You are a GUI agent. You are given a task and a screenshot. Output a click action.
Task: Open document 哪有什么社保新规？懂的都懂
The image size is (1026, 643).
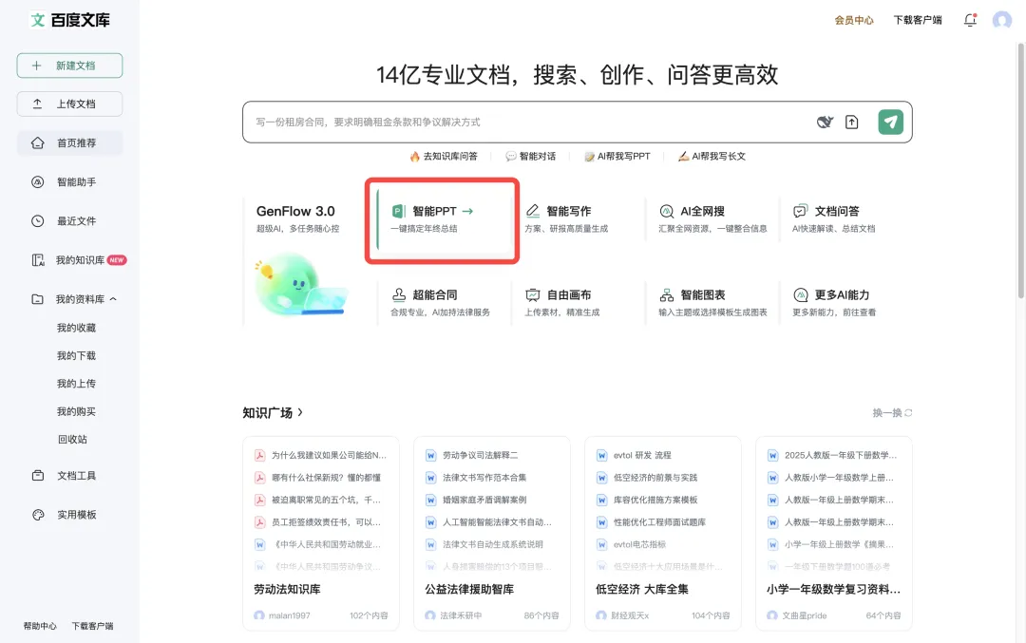[326, 478]
